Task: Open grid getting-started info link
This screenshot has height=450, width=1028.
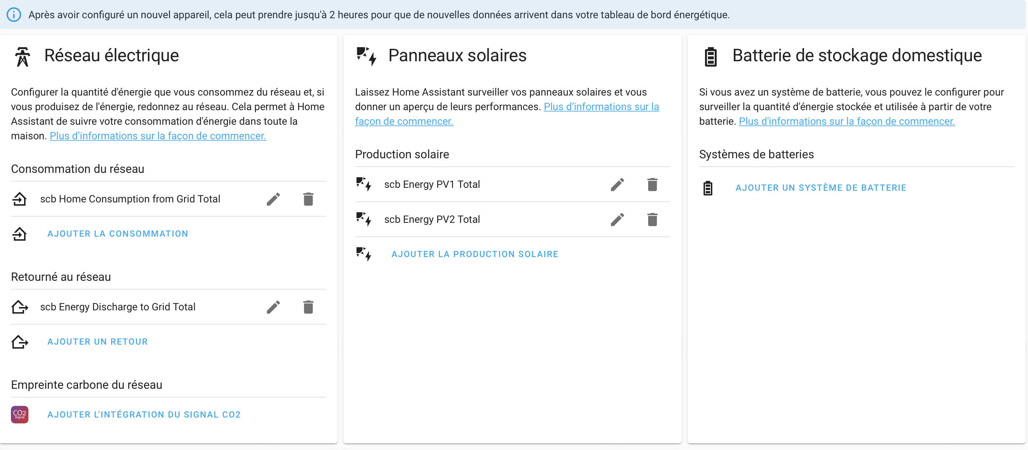Action: tap(157, 136)
